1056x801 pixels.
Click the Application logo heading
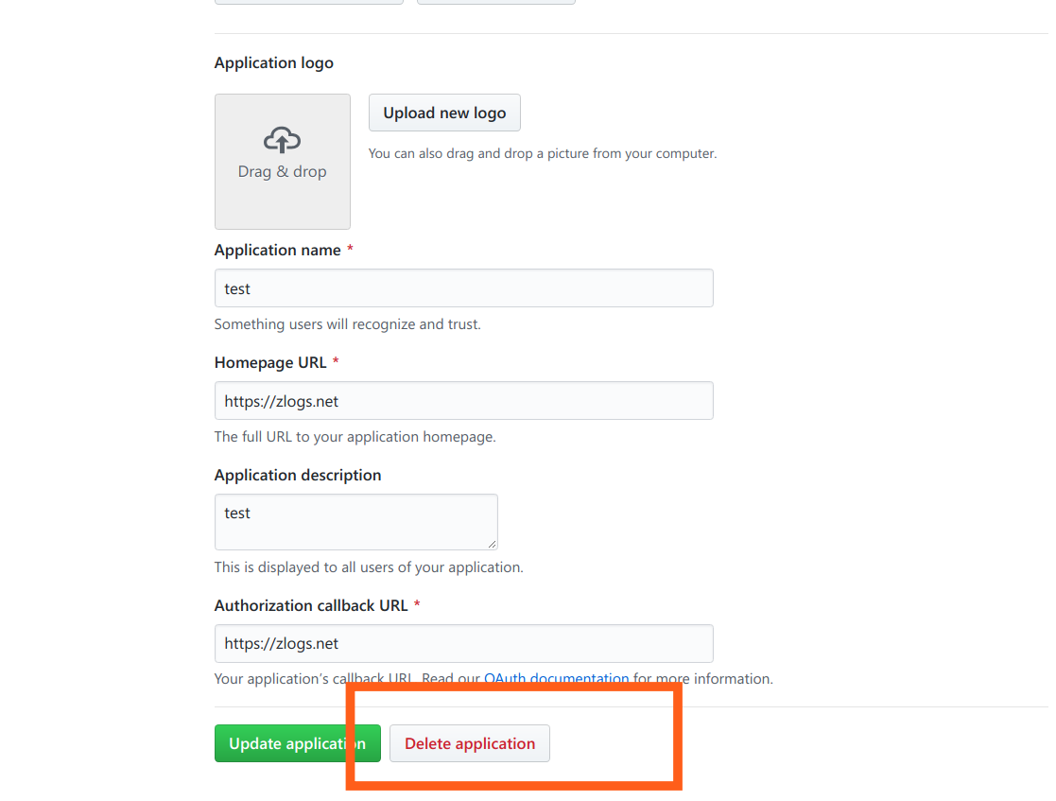point(273,62)
